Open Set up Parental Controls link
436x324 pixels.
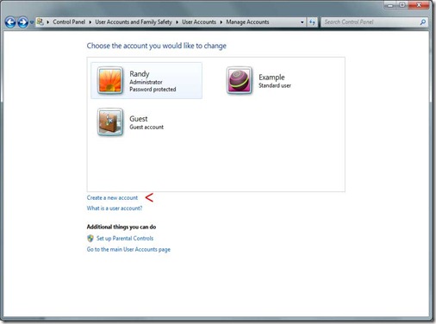pos(125,238)
